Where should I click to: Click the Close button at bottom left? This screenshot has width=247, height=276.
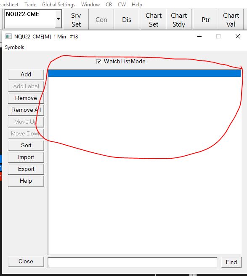tap(26, 261)
